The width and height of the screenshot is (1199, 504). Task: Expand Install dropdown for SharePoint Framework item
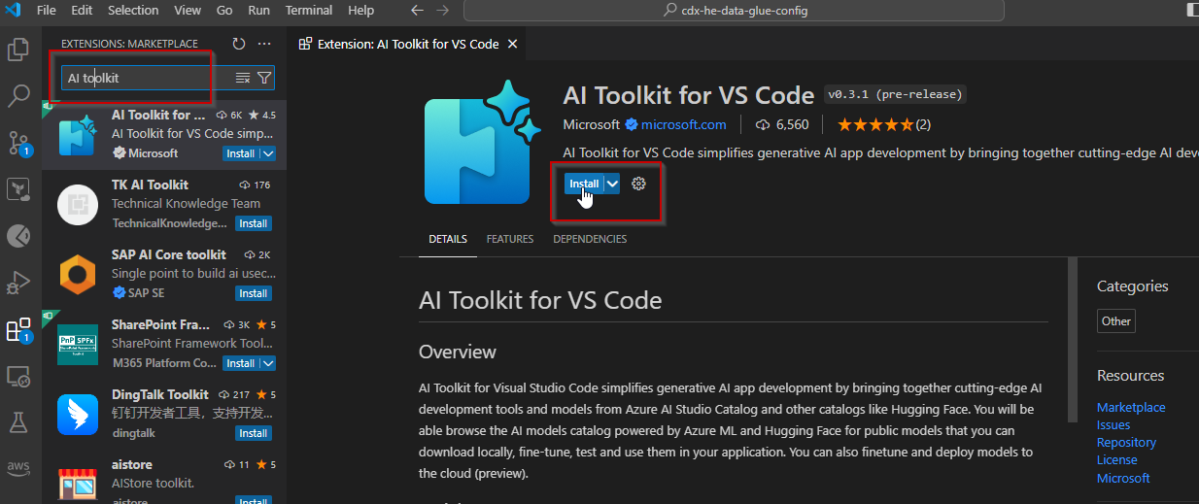click(x=268, y=363)
